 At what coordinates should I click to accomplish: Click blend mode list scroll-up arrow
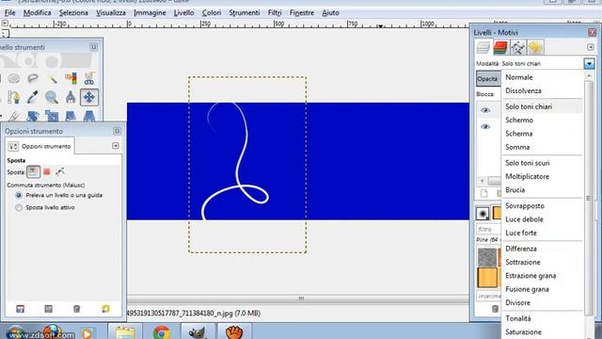pos(589,75)
